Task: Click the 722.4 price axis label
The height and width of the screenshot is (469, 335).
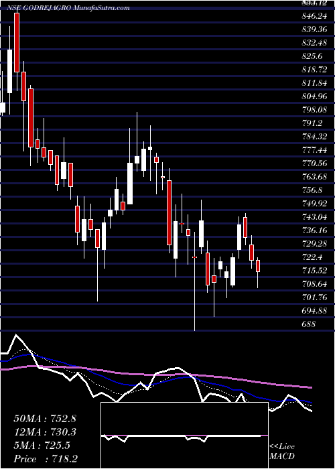Action: pos(312,257)
